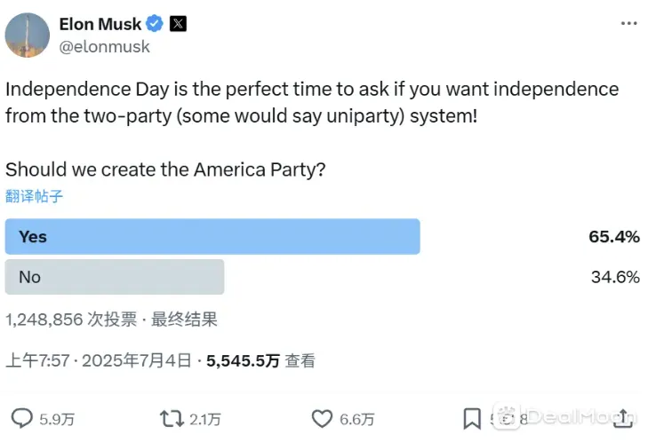Like the post with the heart icon
Image resolution: width=648 pixels, height=442 pixels.
[322, 418]
